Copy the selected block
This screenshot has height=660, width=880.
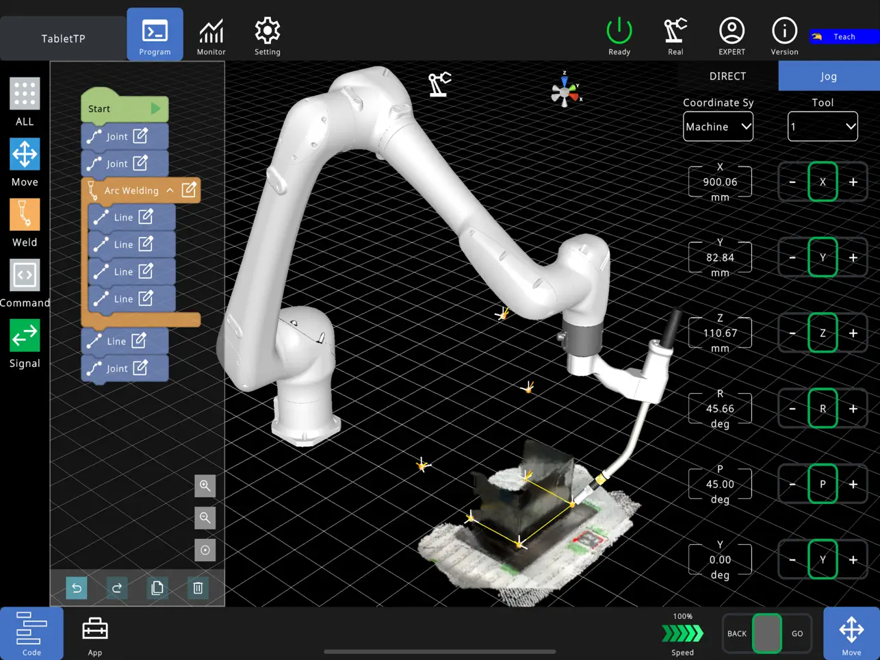coord(157,588)
